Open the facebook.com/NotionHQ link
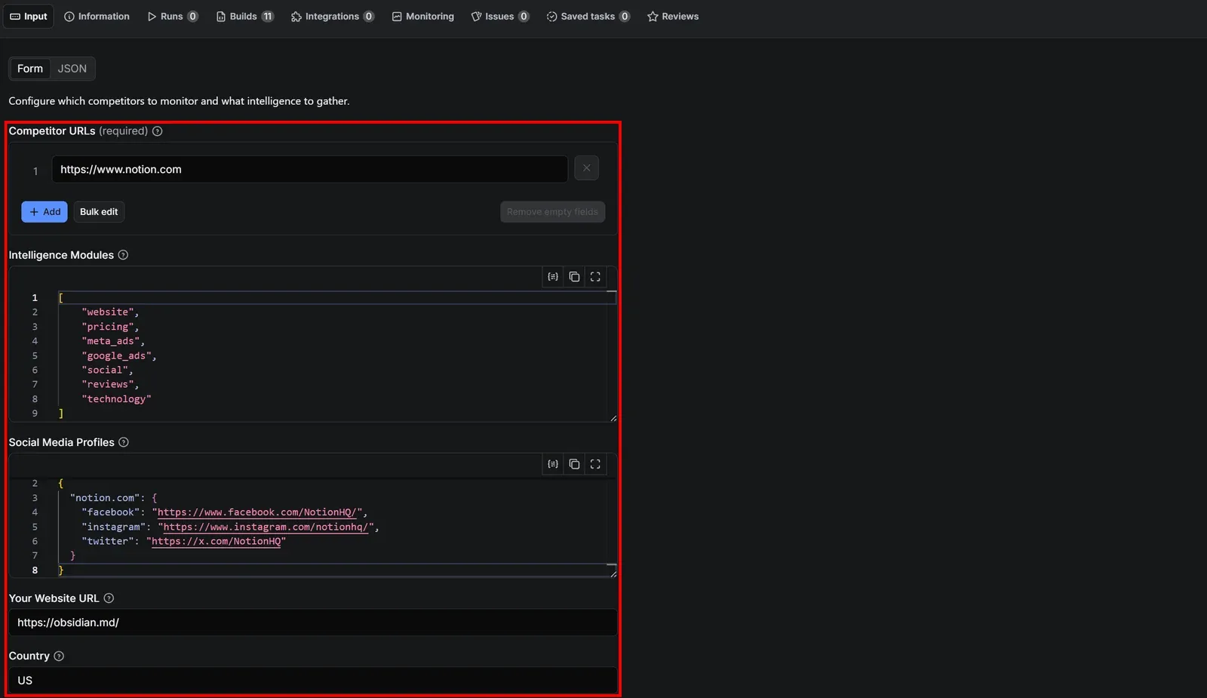The width and height of the screenshot is (1207, 698). (x=256, y=512)
